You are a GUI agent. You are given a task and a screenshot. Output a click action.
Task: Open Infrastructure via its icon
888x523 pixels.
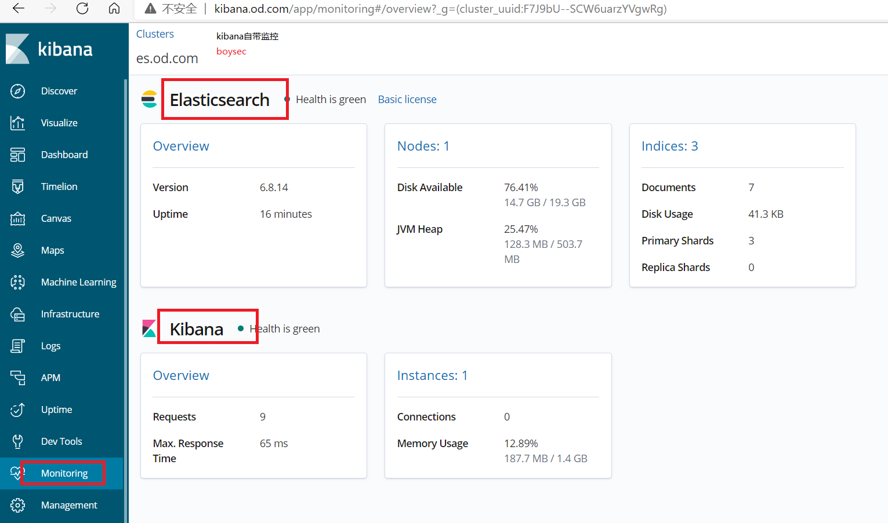(x=18, y=314)
